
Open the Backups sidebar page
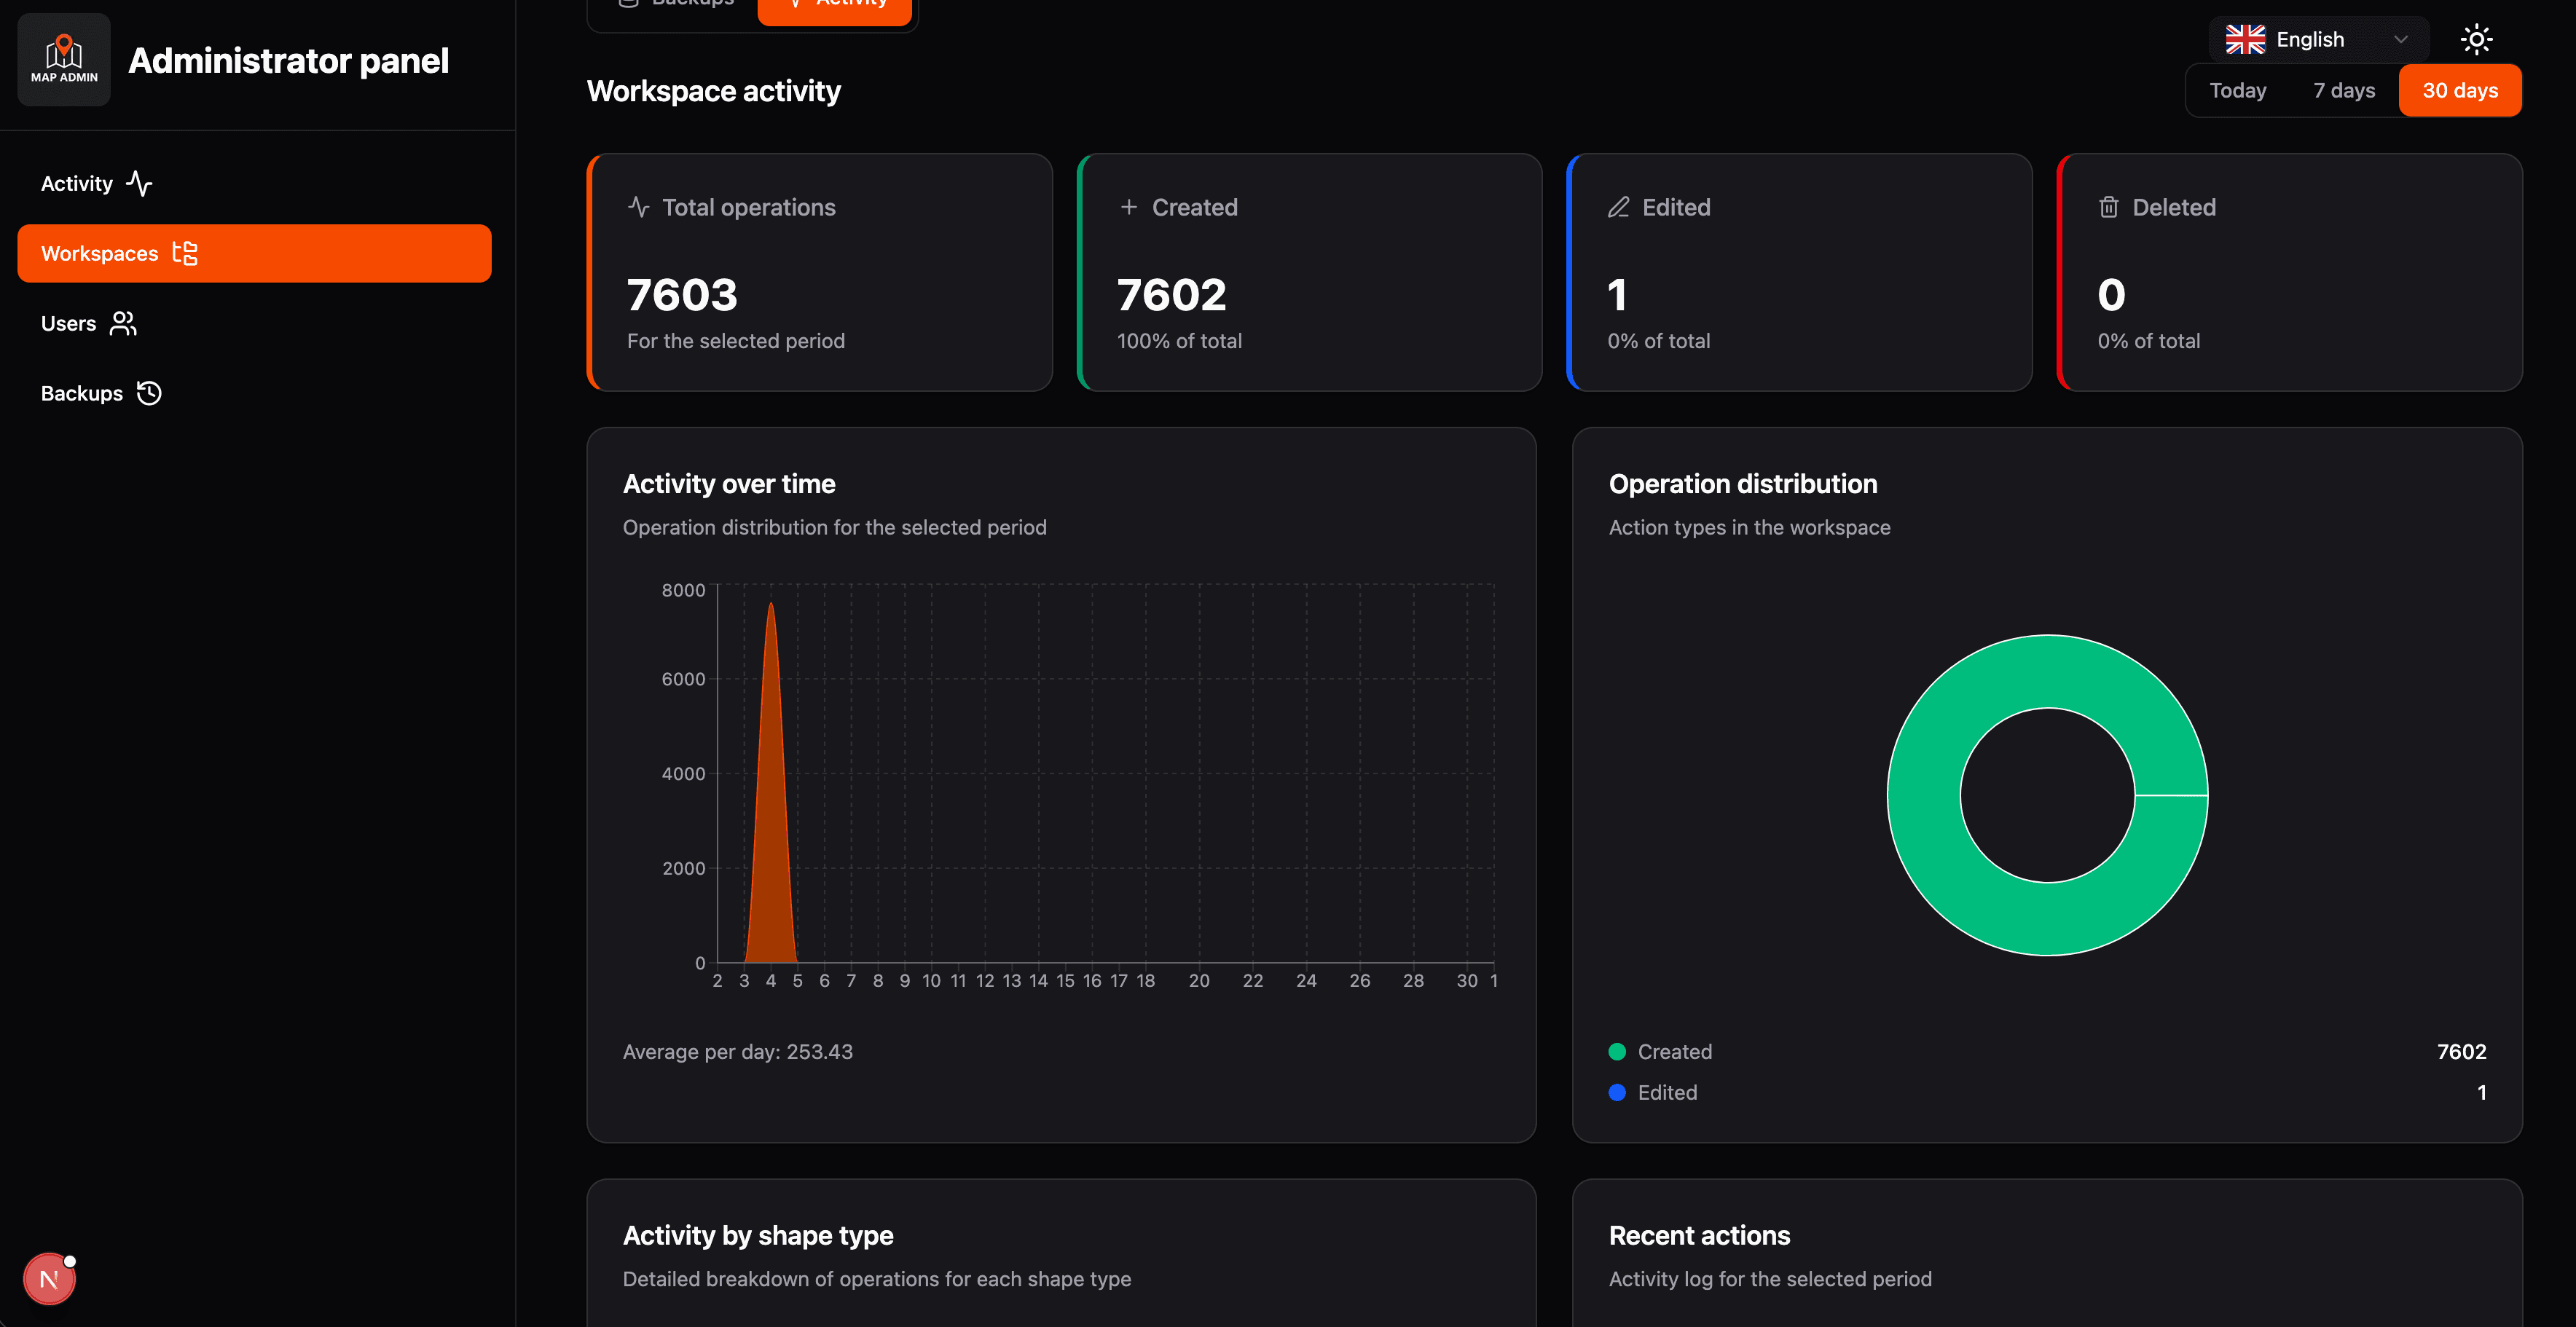coord(254,393)
